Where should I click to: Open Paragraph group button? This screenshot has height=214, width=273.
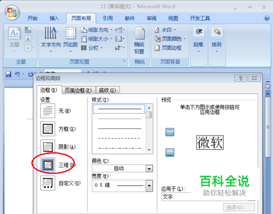[x=199, y=40]
